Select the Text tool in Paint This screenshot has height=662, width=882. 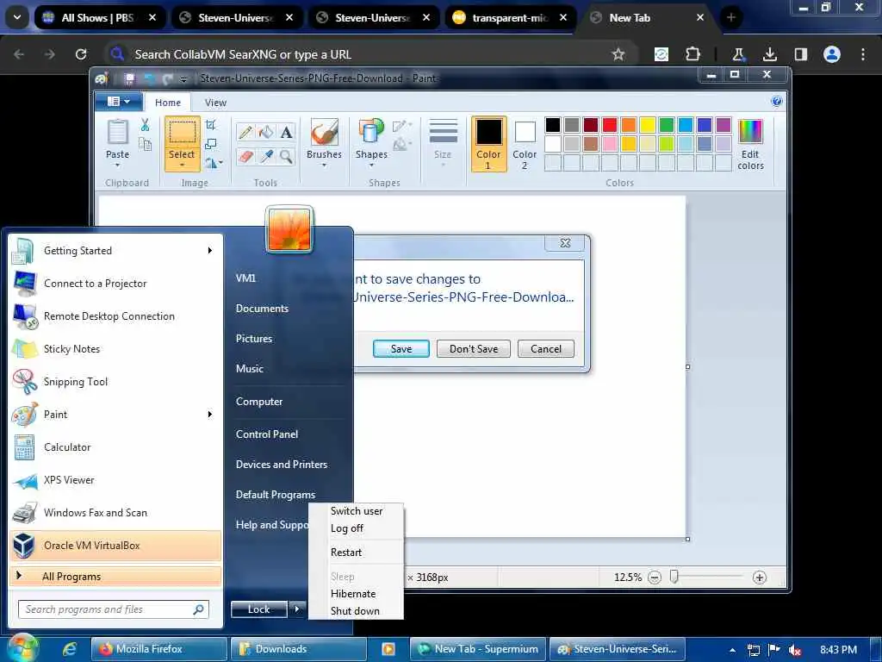286,132
